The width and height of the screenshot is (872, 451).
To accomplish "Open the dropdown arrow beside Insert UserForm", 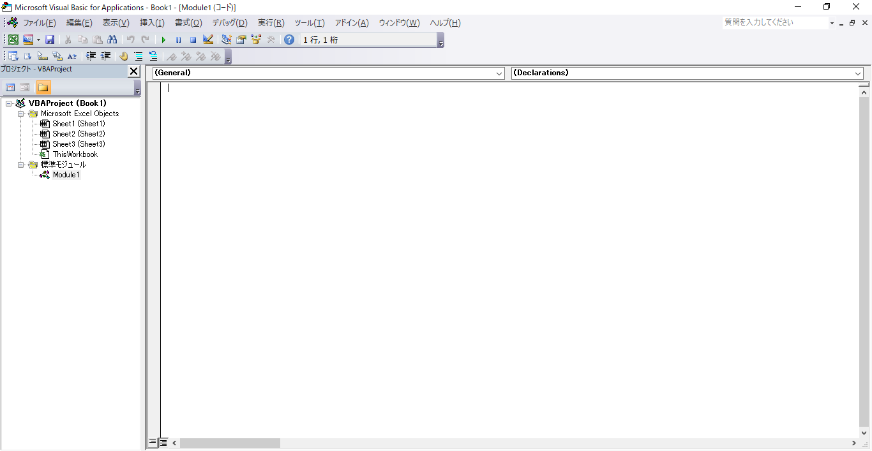I will click(x=38, y=40).
